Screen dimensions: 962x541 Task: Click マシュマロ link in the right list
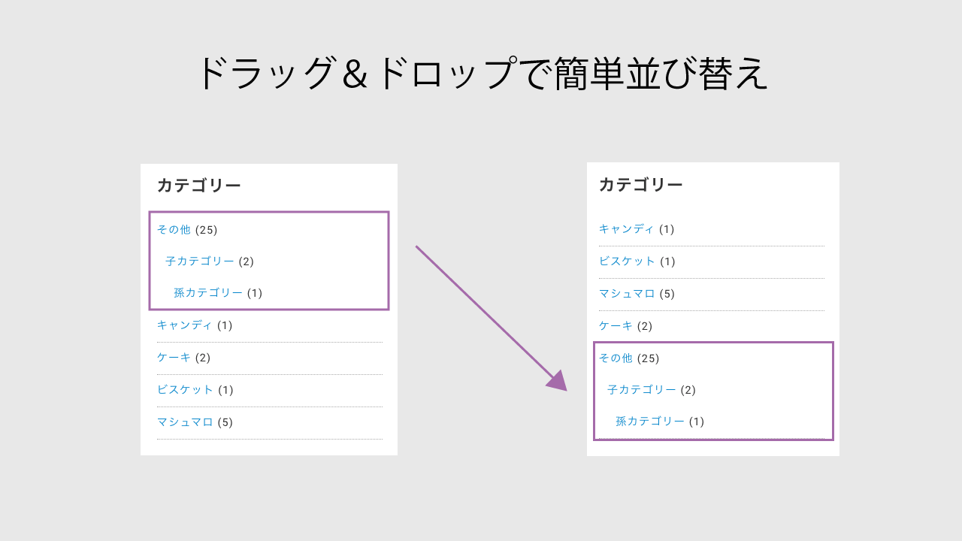627,294
